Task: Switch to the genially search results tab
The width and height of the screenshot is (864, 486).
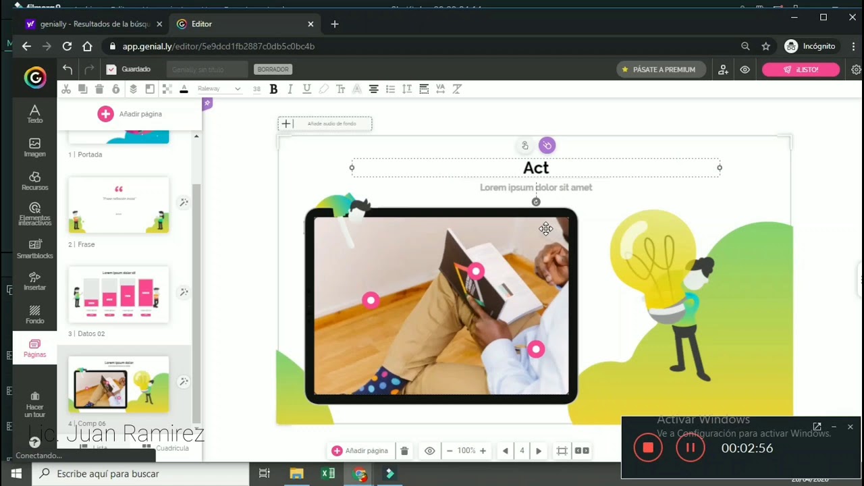Action: click(x=94, y=24)
